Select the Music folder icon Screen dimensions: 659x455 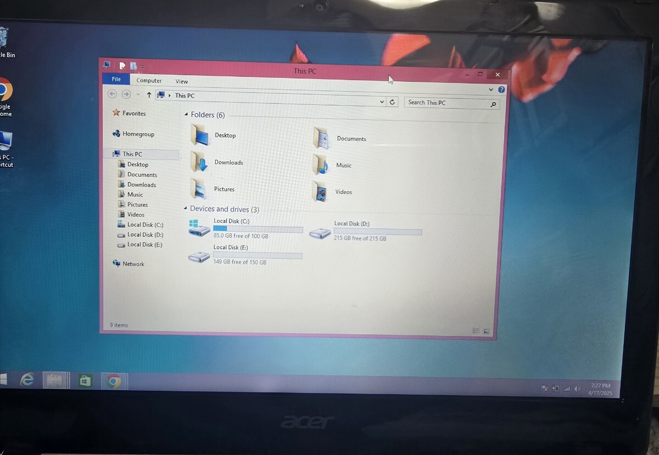321,165
